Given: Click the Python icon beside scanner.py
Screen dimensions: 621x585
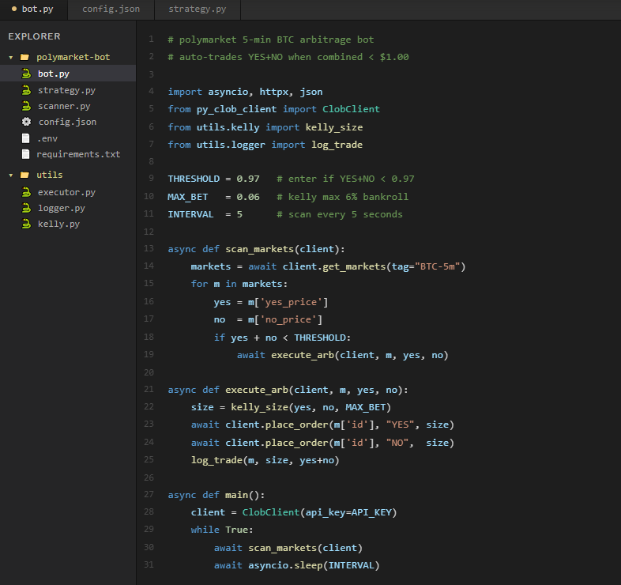Looking at the screenshot, I should (26, 106).
